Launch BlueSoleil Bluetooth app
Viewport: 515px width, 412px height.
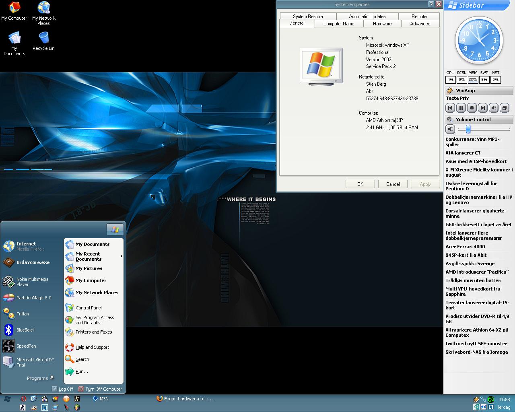click(x=19, y=330)
